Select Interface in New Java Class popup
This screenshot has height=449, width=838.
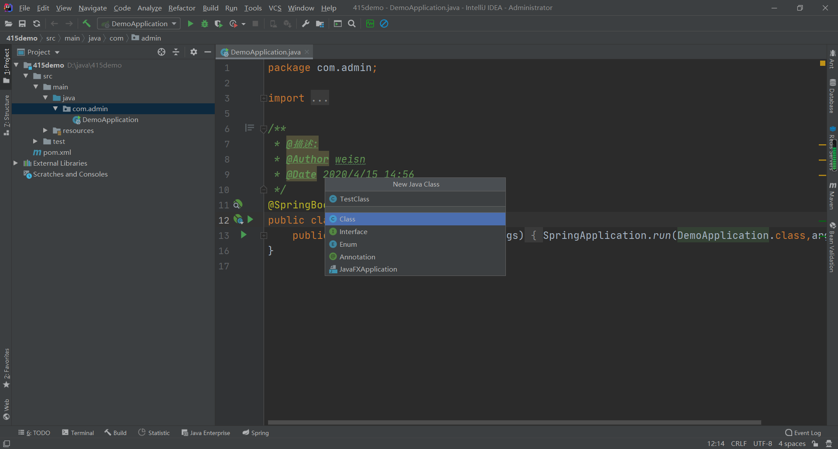(x=415, y=231)
